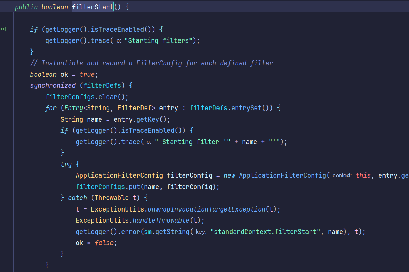
Task: Click isTraceEnabled on the gutter icon line
Action: click(117, 29)
